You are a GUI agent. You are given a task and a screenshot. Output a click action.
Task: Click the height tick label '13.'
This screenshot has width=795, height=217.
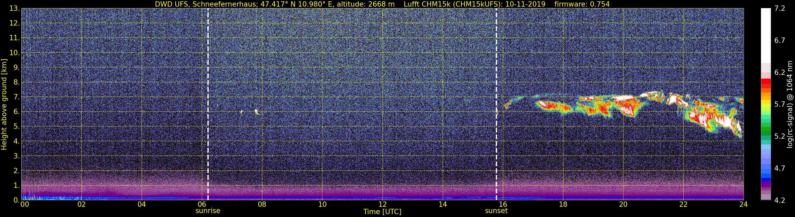(x=15, y=9)
